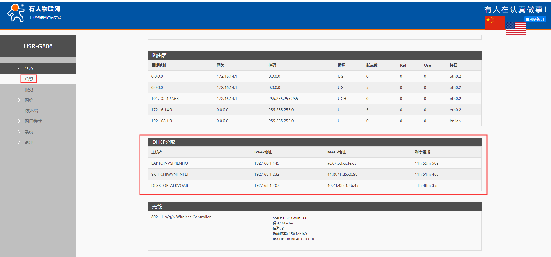This screenshot has height=257, width=551.
Task: Expand the 网口模式 menu section
Action: (x=33, y=121)
